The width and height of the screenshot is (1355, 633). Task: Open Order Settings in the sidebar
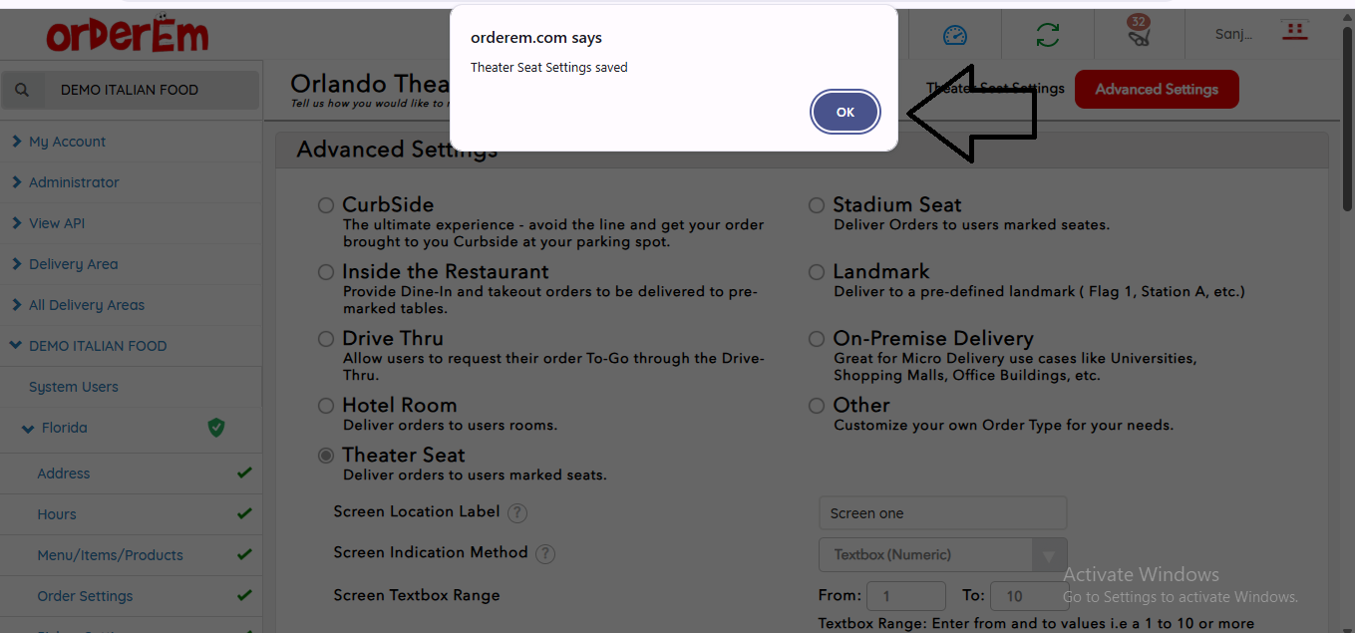85,596
